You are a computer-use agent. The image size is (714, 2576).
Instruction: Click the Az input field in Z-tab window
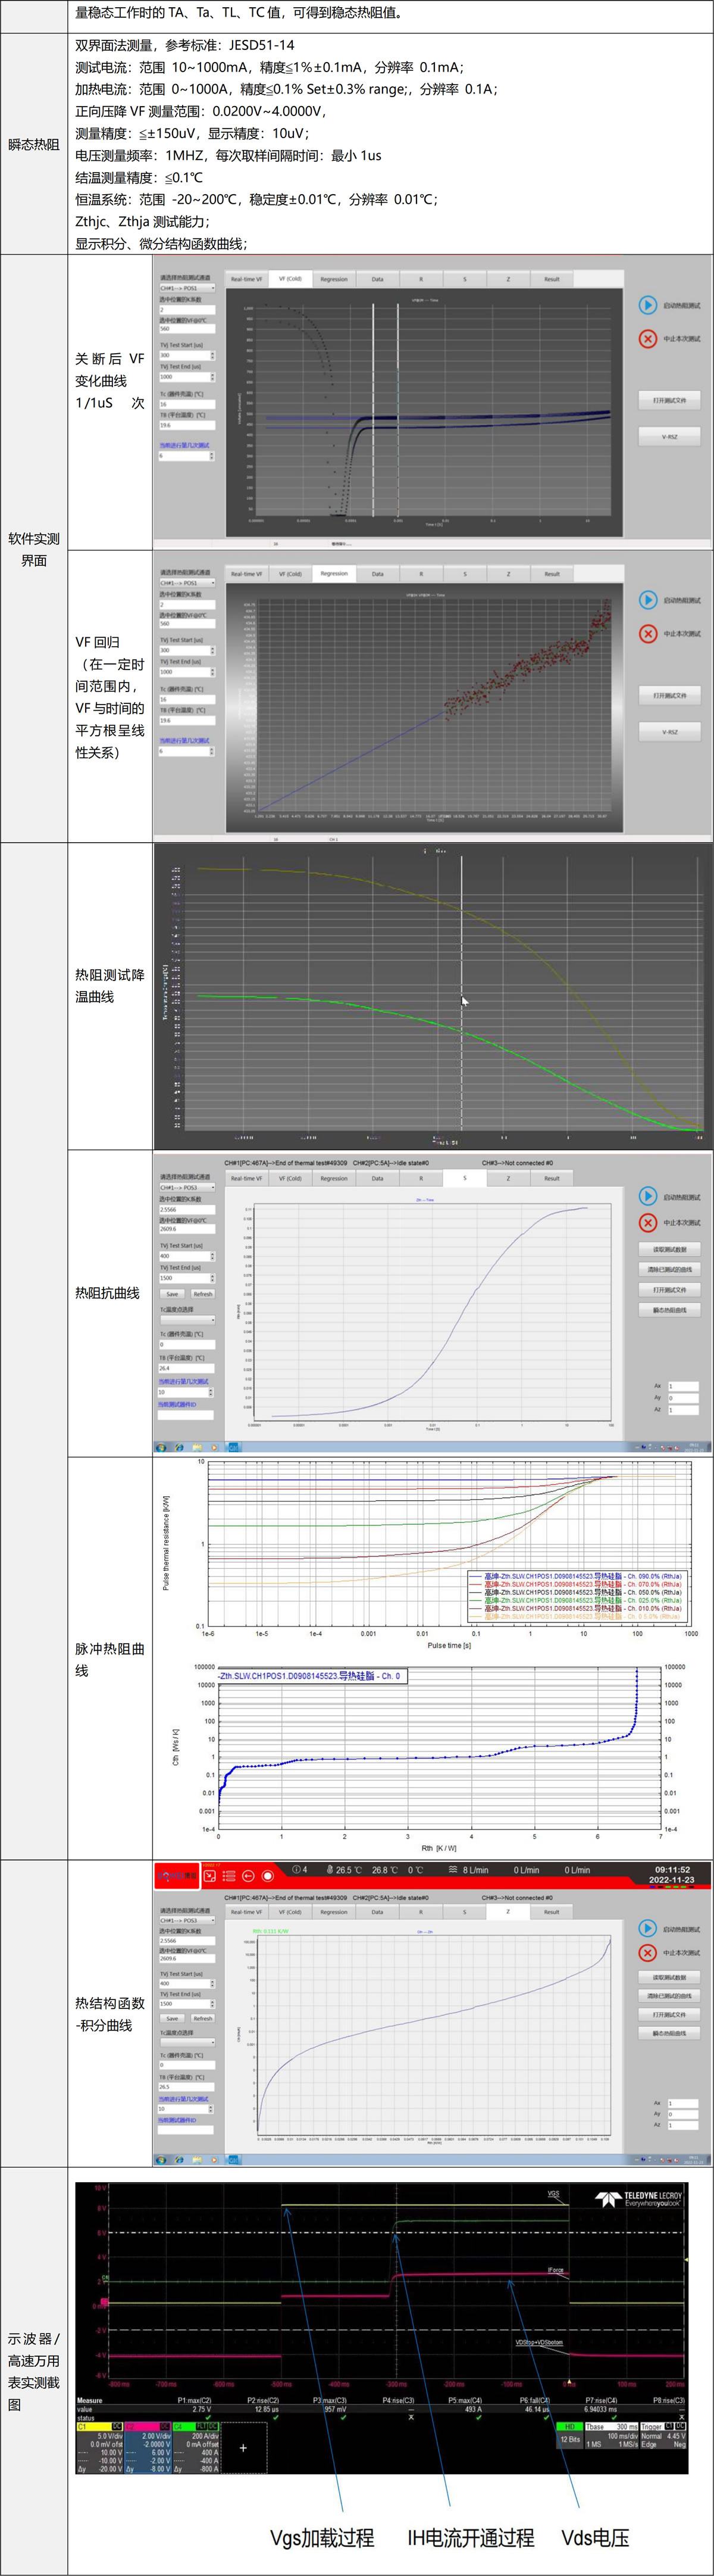coord(683,2125)
